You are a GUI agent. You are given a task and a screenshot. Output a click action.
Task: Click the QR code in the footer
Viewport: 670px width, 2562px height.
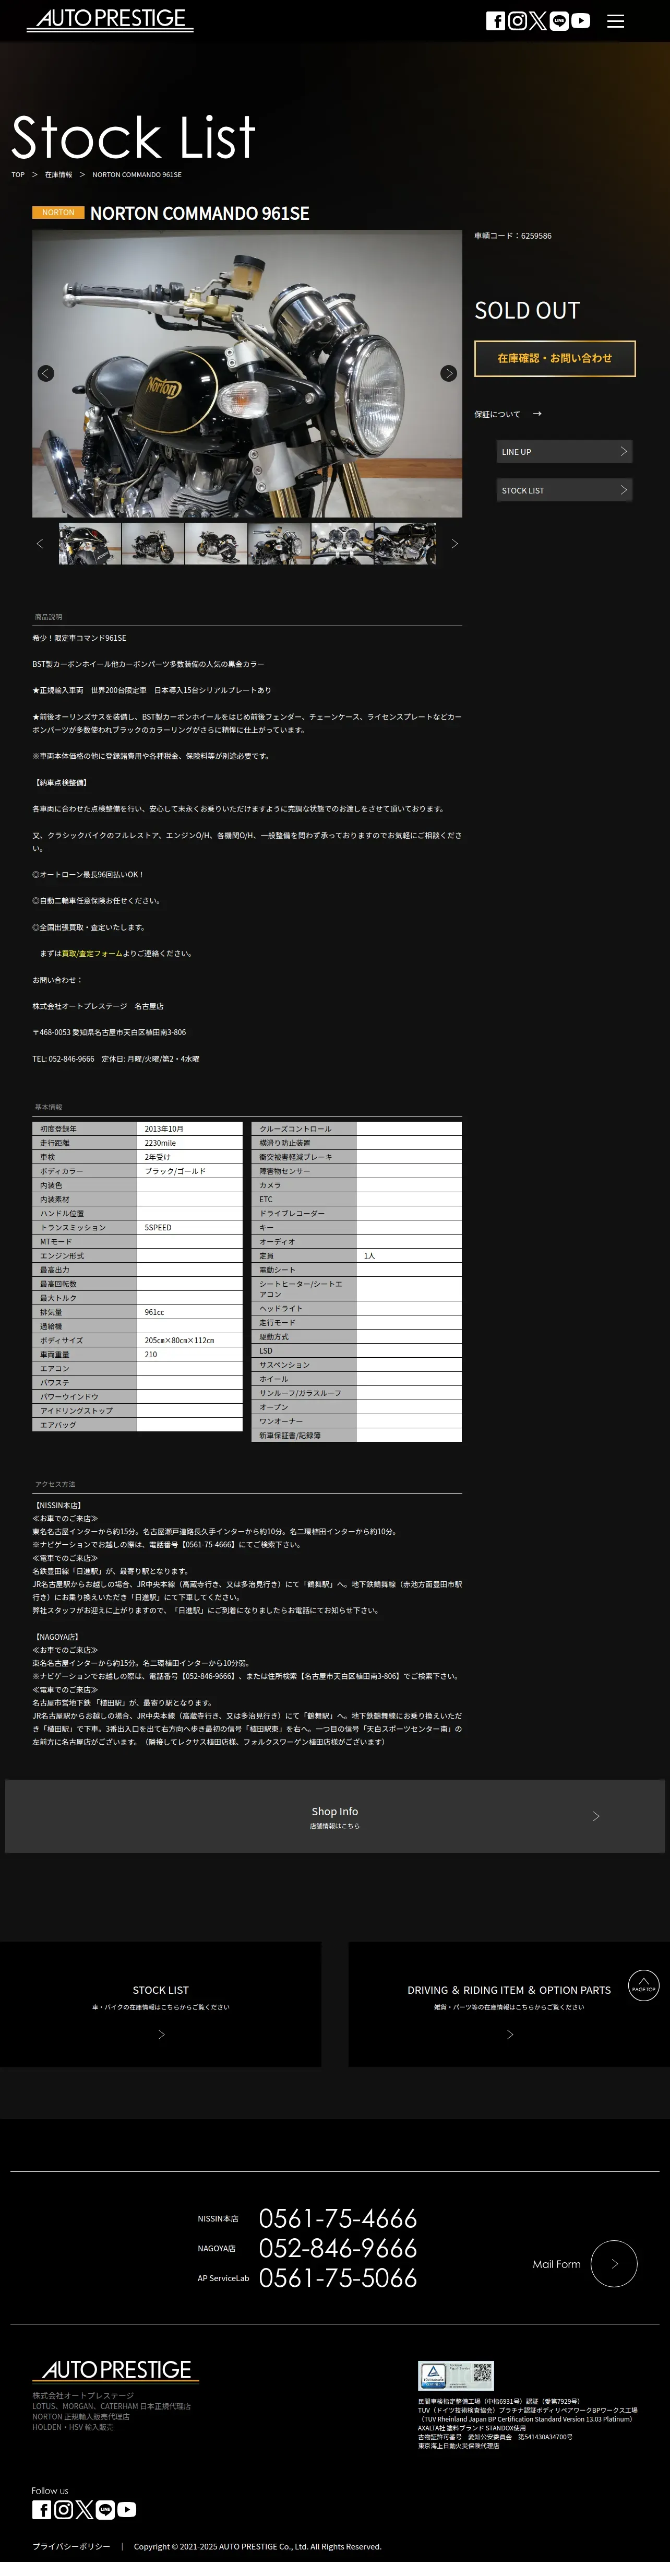pos(482,2374)
